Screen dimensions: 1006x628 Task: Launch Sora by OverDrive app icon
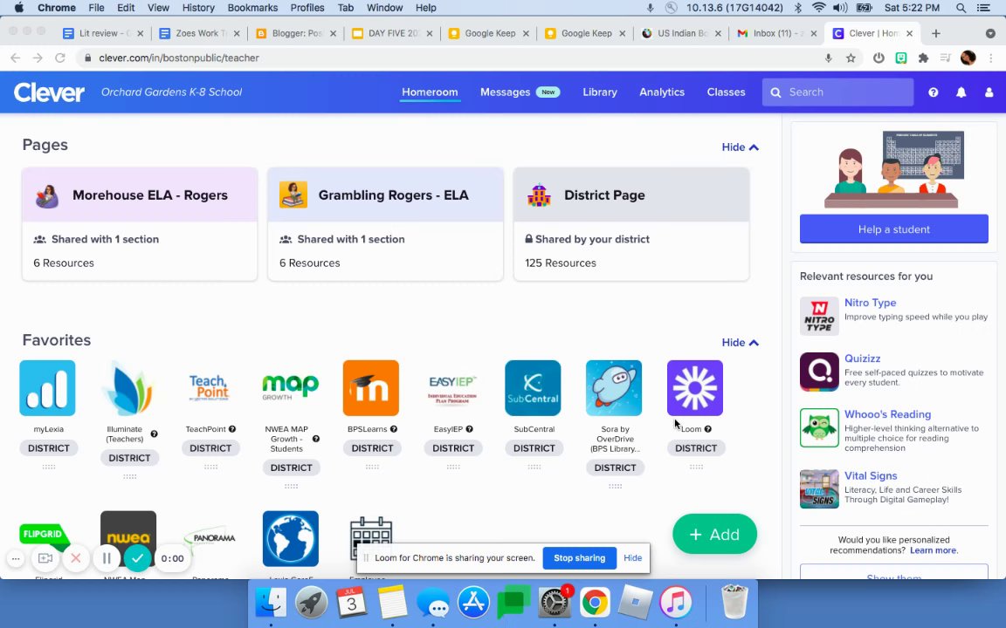point(614,387)
